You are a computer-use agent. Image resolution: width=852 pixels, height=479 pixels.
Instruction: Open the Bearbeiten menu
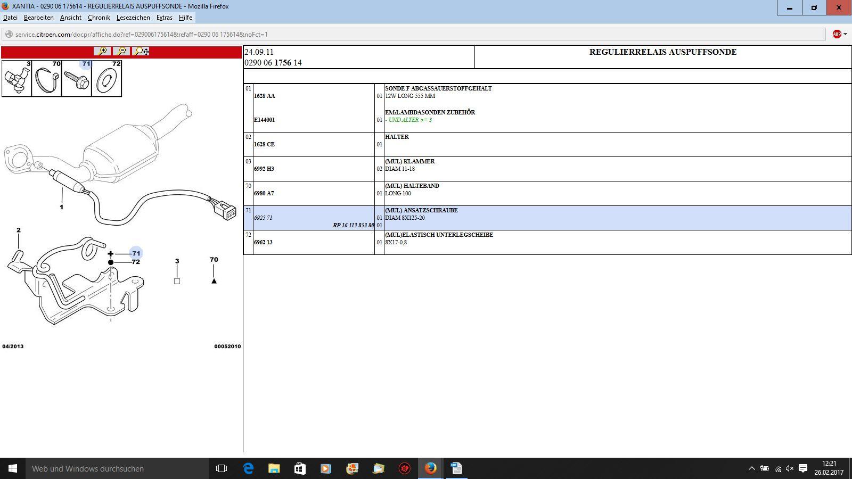tap(39, 18)
